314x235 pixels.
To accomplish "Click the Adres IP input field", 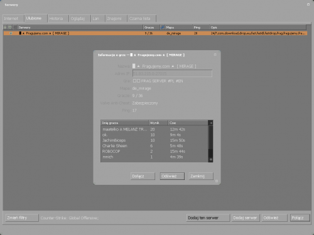I will click(172, 73).
